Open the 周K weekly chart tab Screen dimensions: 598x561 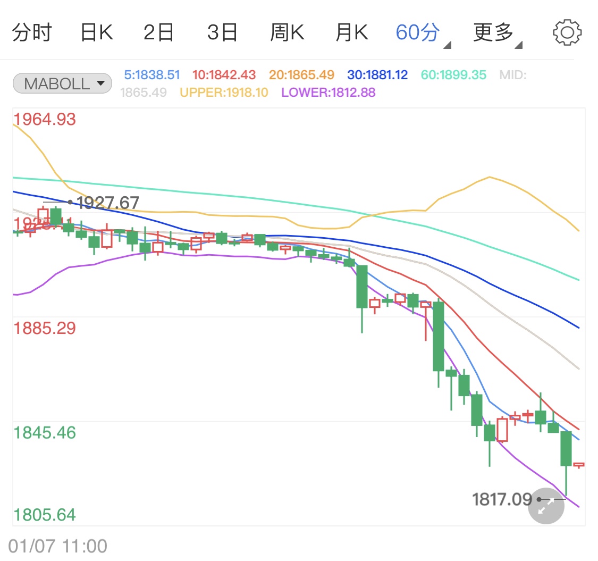[x=287, y=32]
